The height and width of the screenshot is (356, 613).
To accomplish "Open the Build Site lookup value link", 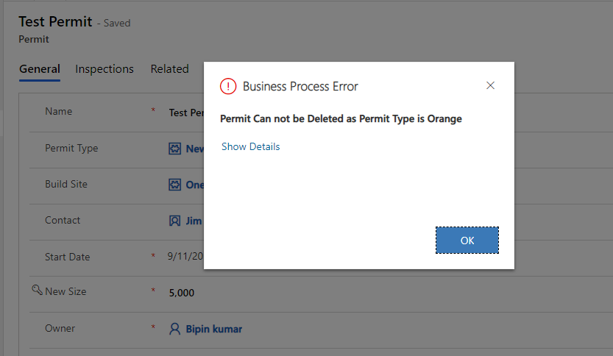I will coord(195,185).
